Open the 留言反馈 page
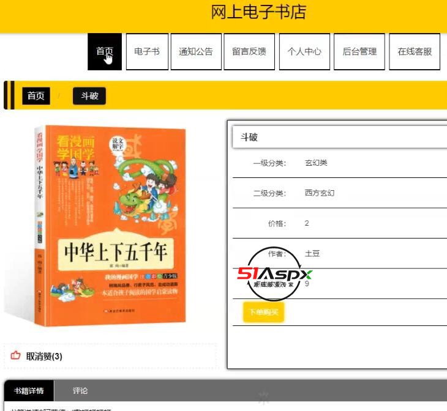Viewport: 447px width, 411px height. point(249,51)
